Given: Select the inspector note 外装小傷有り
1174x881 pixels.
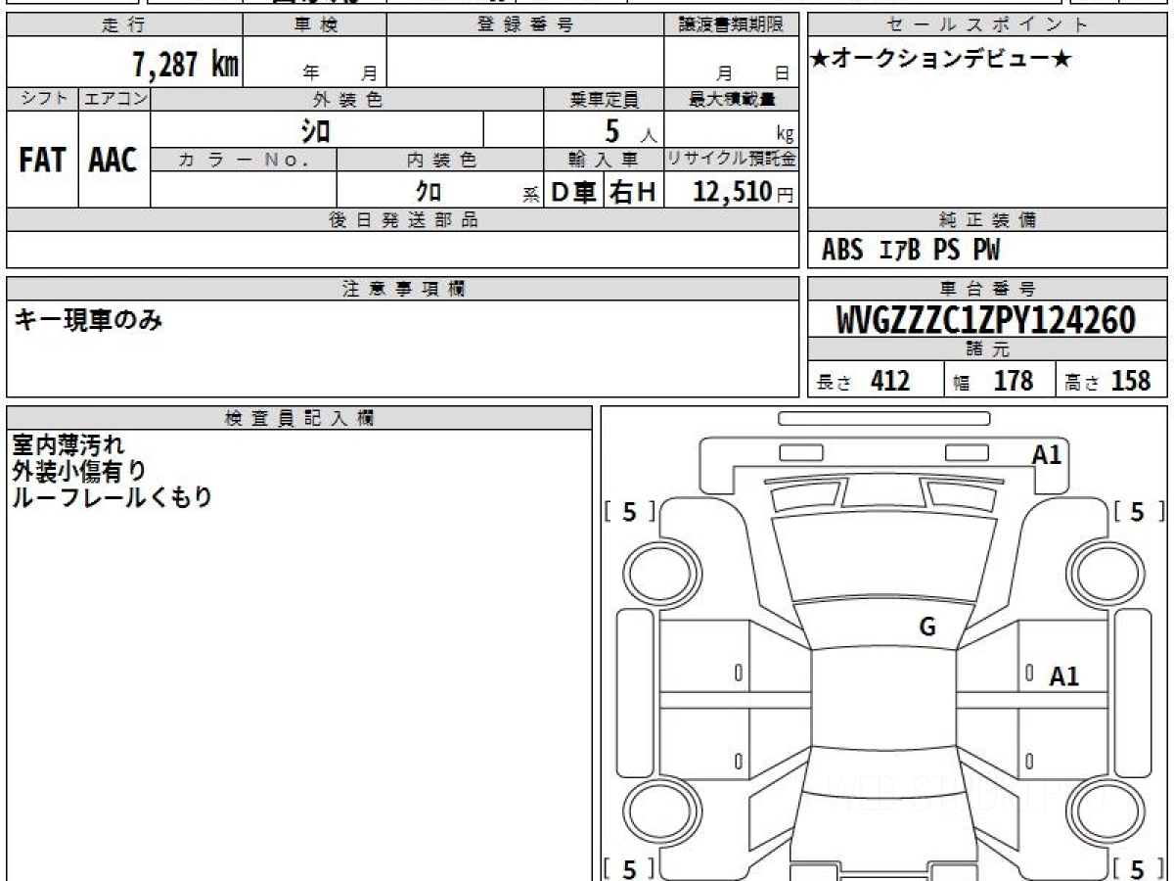Looking at the screenshot, I should click(x=79, y=471).
